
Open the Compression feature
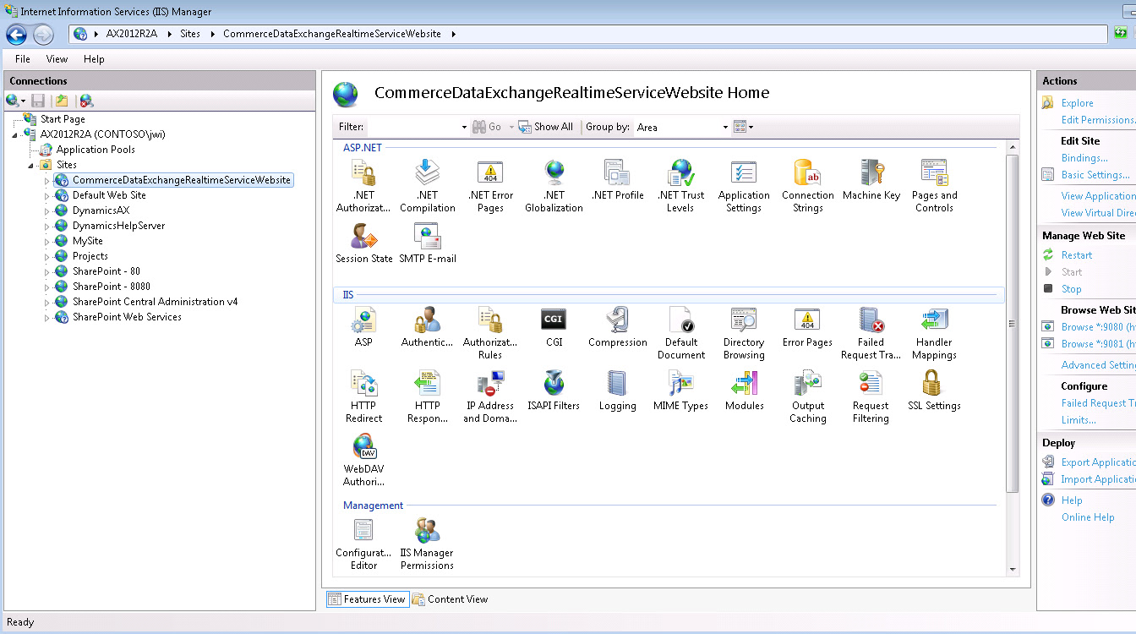617,327
